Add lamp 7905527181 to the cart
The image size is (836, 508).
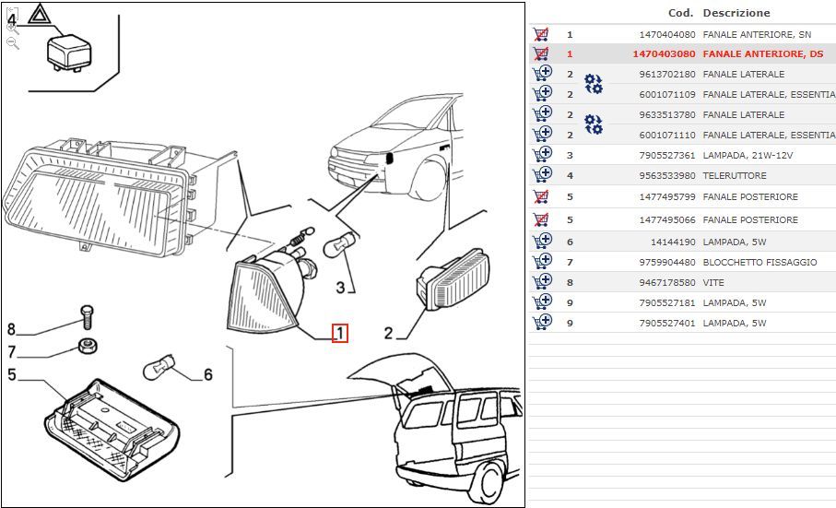click(542, 301)
